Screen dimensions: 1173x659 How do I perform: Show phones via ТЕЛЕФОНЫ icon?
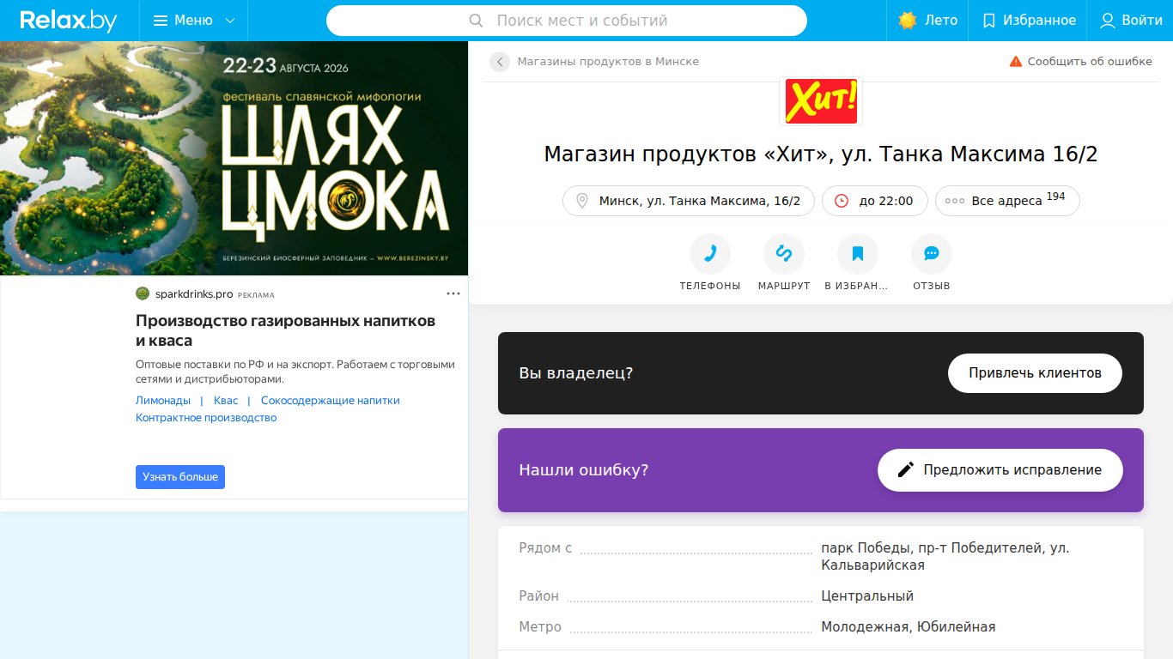point(710,254)
